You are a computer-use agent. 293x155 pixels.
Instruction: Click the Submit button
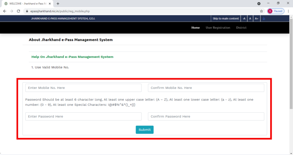144,130
